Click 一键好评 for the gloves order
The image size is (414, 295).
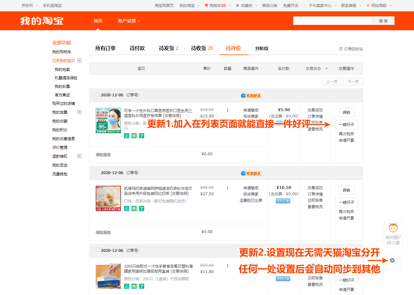pyautogui.click(x=346, y=280)
